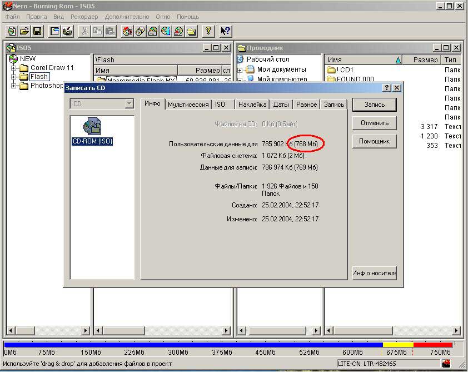Click the Copy toolbar icon
The height and width of the screenshot is (372, 468).
97,31
